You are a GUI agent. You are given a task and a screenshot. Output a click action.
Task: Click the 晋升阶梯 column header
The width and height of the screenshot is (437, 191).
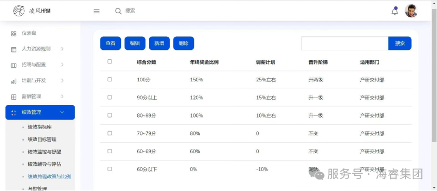(318, 62)
